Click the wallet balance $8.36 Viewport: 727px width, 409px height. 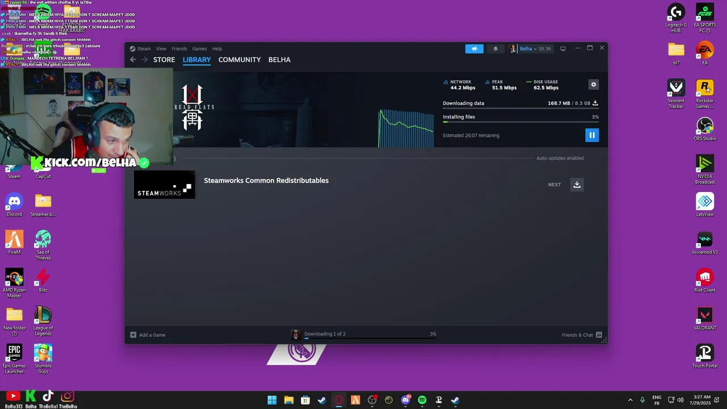545,49
